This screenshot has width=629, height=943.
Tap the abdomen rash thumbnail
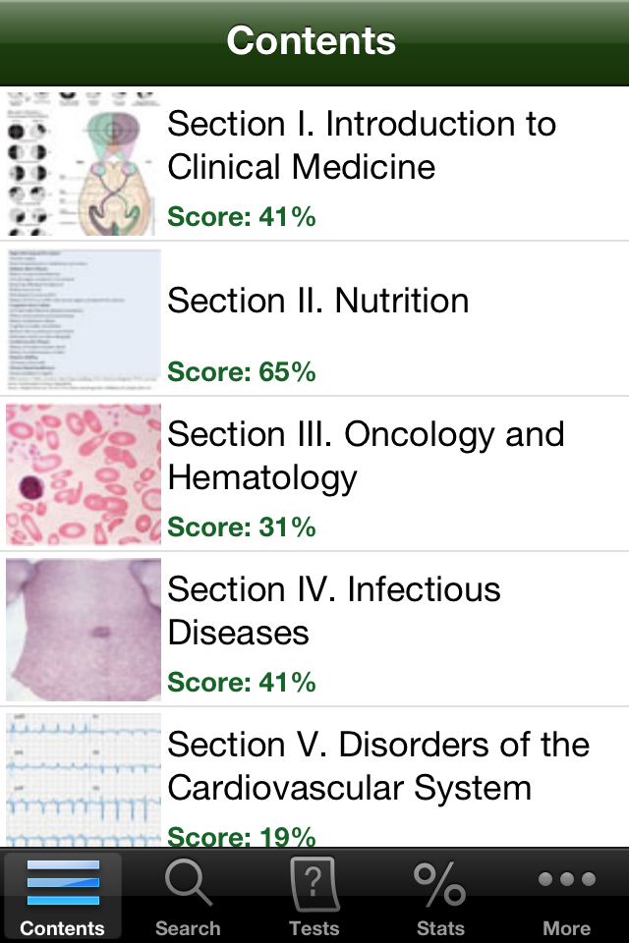[84, 630]
